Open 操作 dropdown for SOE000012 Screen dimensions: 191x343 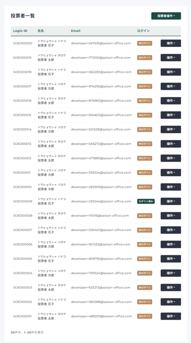[x=171, y=158]
